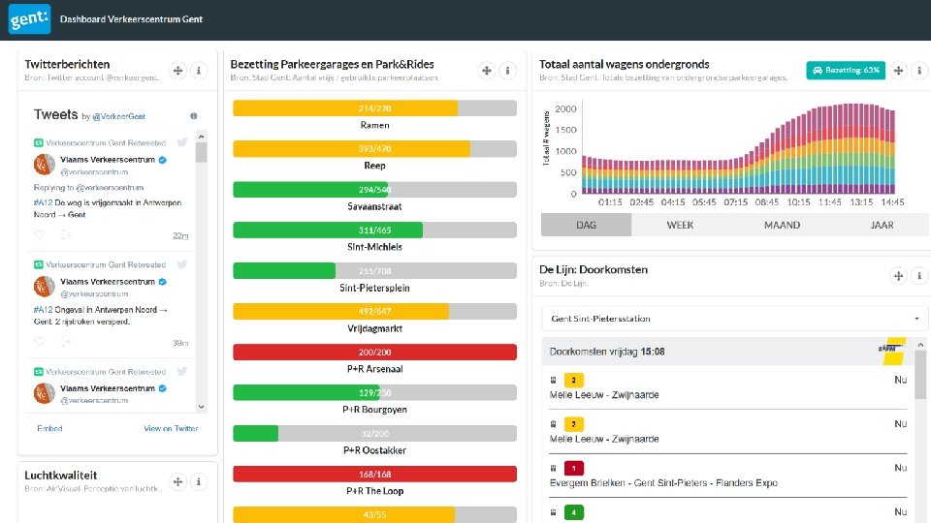Open info icon on Luchtkwaliteit panel
This screenshot has height=523, width=931.
(x=198, y=481)
